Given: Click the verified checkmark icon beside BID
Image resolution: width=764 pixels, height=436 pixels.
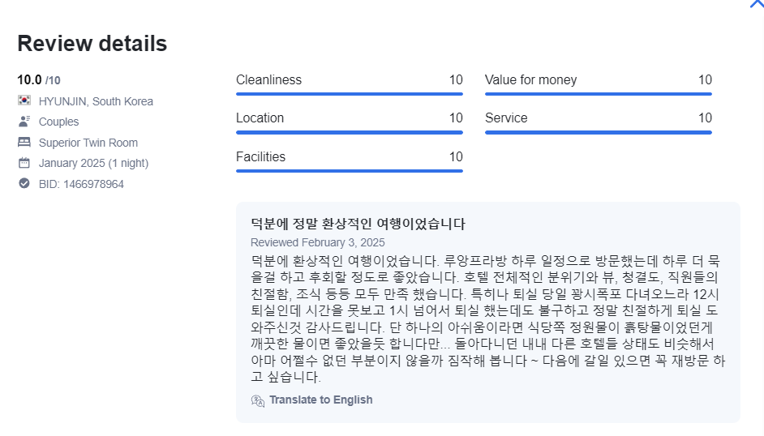Looking at the screenshot, I should 24,183.
